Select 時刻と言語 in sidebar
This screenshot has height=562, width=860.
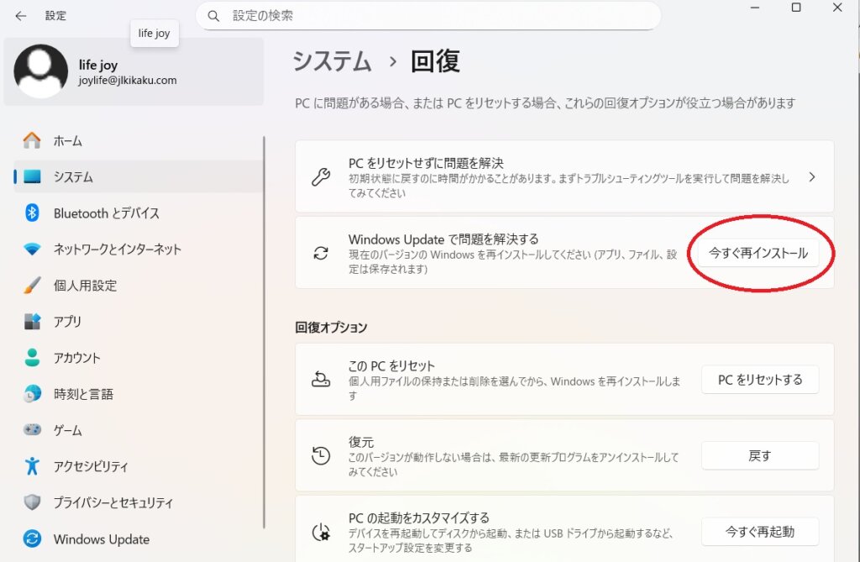[82, 394]
